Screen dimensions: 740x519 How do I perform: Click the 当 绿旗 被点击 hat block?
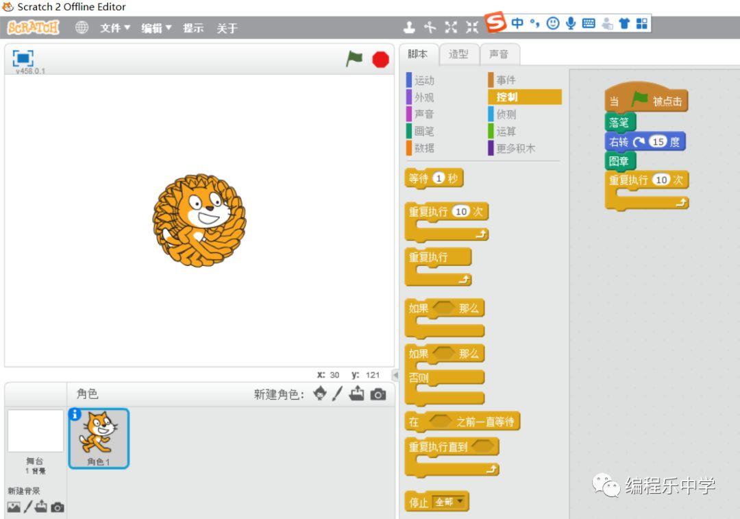click(646, 98)
